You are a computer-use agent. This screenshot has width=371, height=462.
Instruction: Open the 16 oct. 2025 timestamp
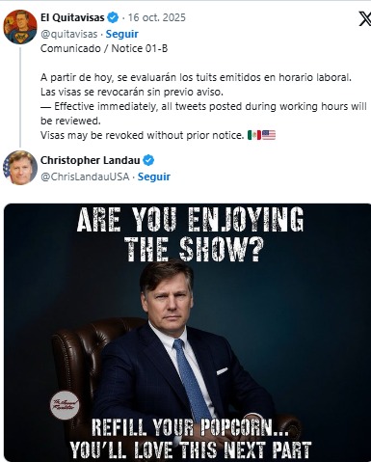tap(157, 17)
